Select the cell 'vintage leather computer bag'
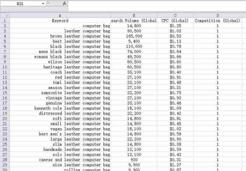 click(60, 98)
